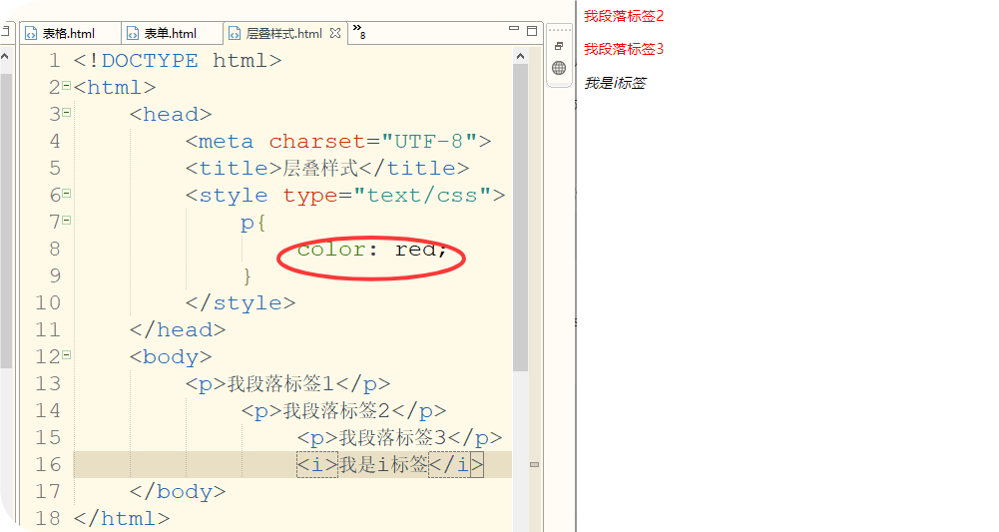Image resolution: width=999 pixels, height=532 pixels.
Task: Click the closing </body> tag
Action: [x=178, y=491]
